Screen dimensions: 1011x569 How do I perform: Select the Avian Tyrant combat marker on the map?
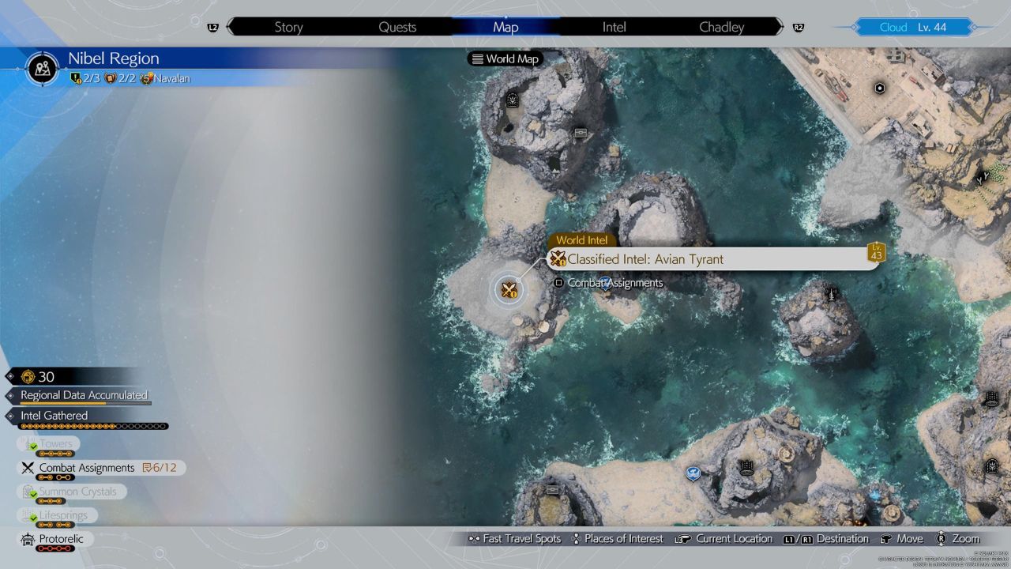(509, 289)
